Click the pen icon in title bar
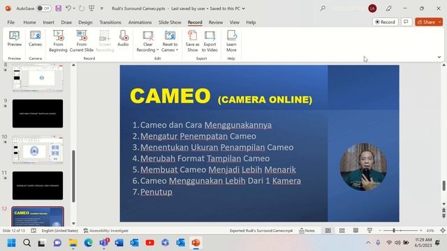 (x=388, y=8)
